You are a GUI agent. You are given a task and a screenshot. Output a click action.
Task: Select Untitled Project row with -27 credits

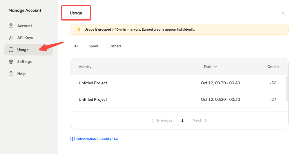tap(177, 99)
